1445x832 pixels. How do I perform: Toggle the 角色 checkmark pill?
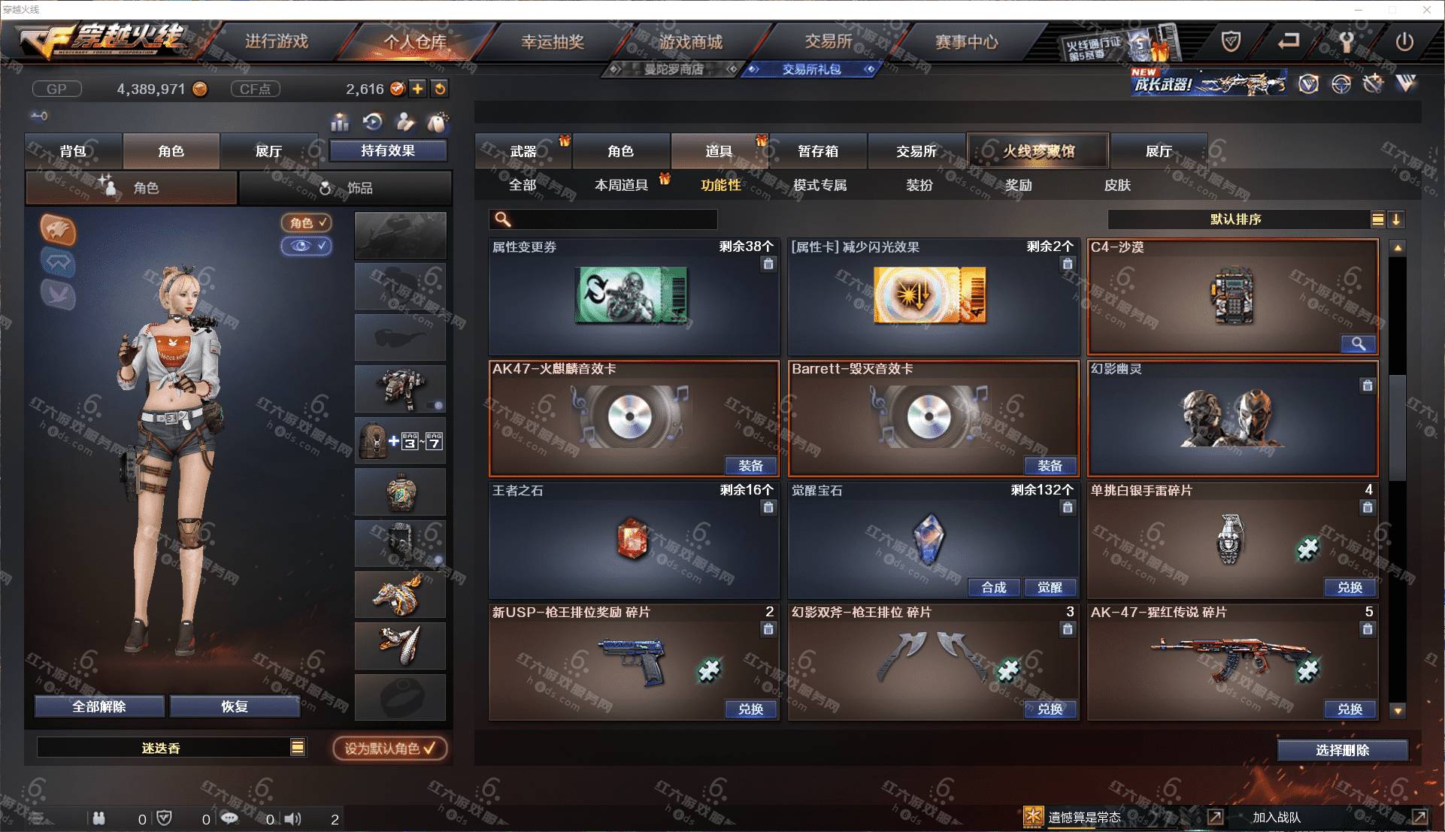tap(306, 222)
